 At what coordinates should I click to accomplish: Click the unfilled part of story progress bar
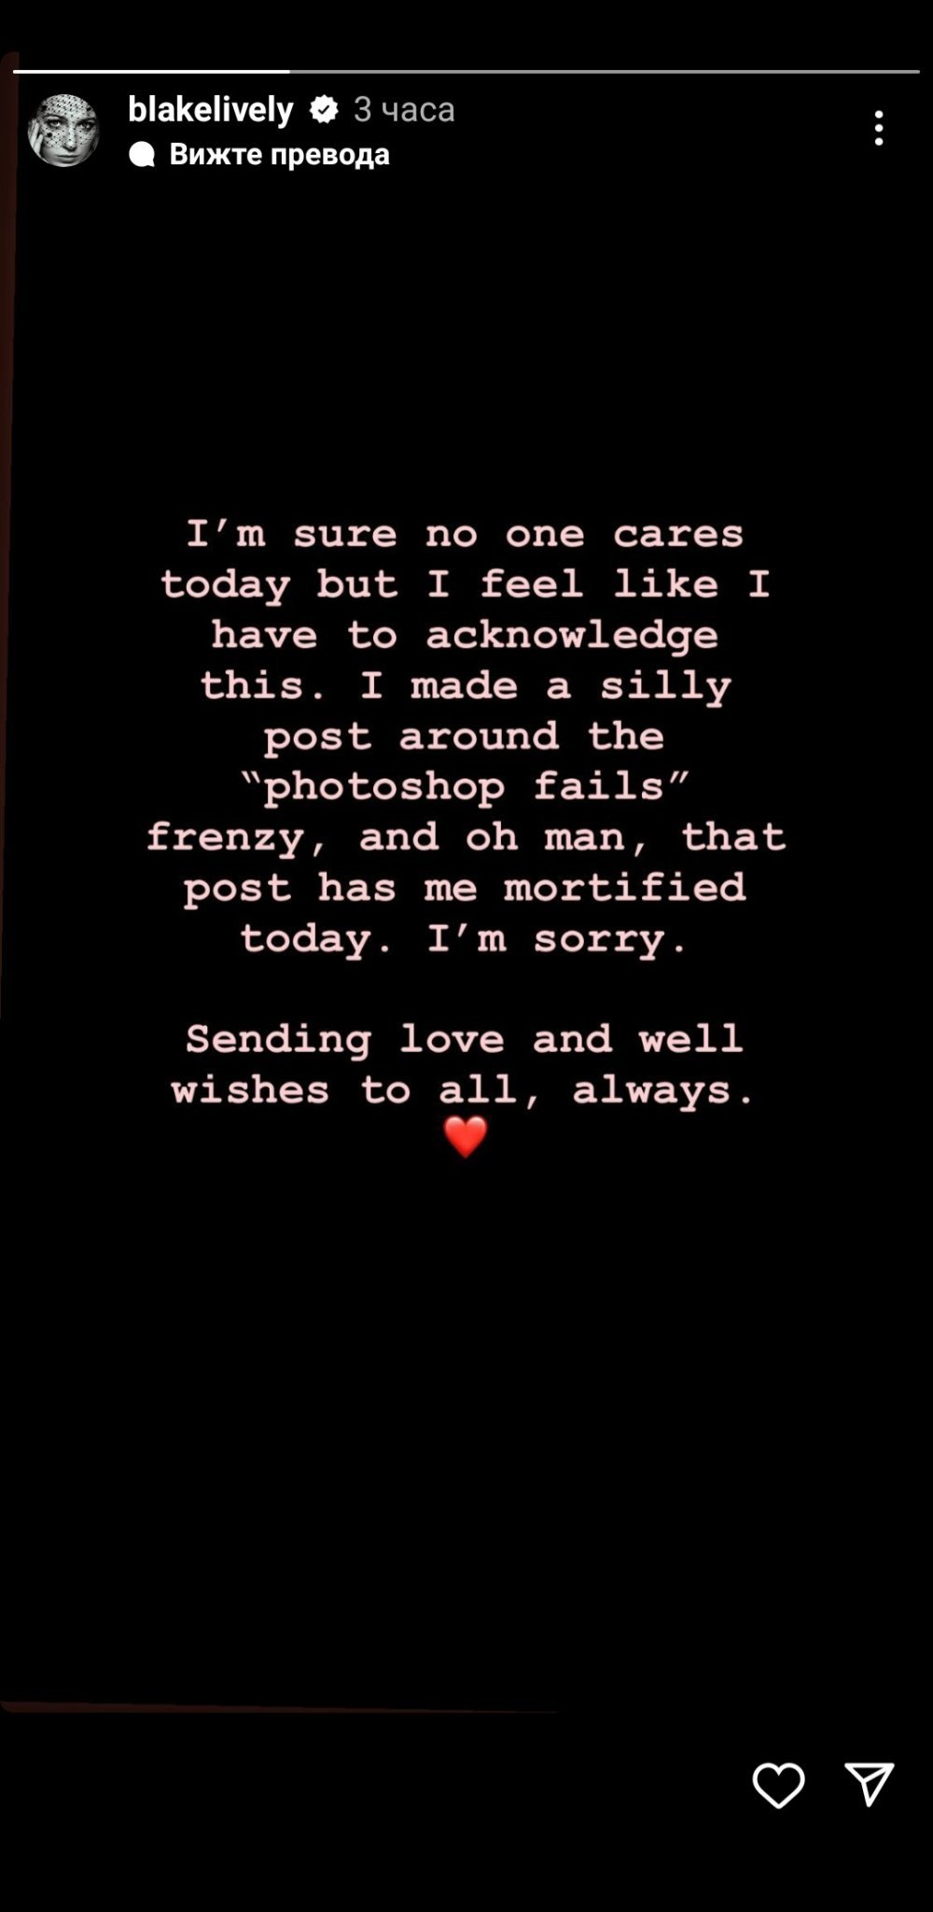605,71
